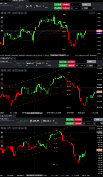Screen dimensions: 103x177
Task: Click Buy Mkt for MES JUN25
Action: click(x=63, y=62)
